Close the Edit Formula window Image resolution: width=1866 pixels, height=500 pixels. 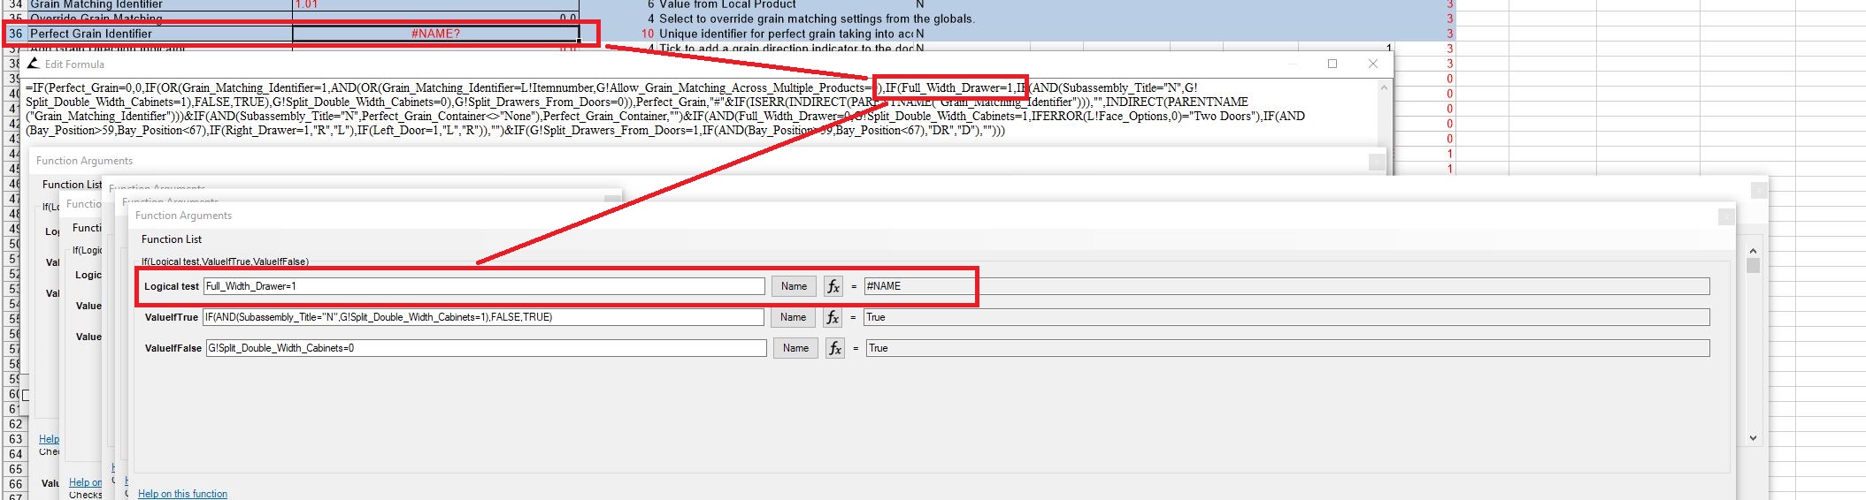pos(1373,64)
